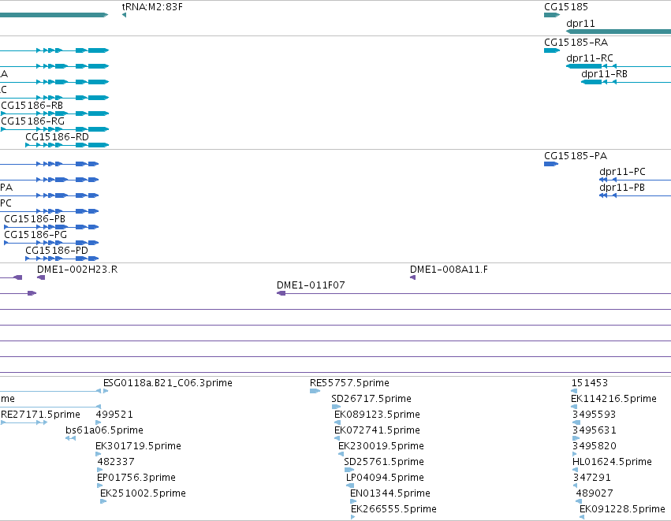Click the SD25761.5prime EST label
671x521 pixels.
(x=384, y=462)
